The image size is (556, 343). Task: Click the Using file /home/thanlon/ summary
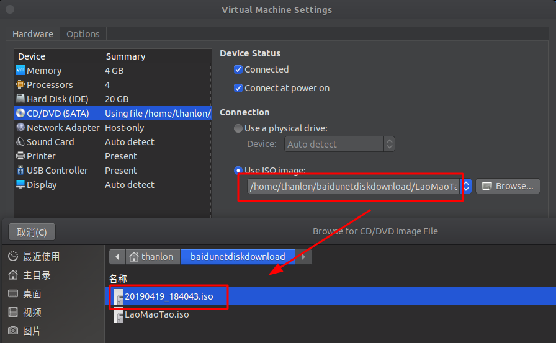click(158, 114)
